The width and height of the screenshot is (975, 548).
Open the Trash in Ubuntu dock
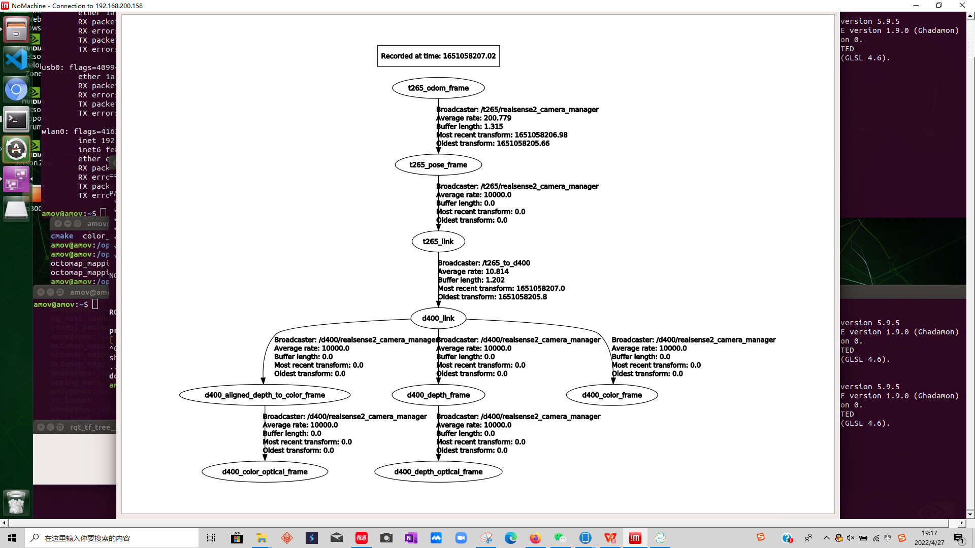(16, 502)
